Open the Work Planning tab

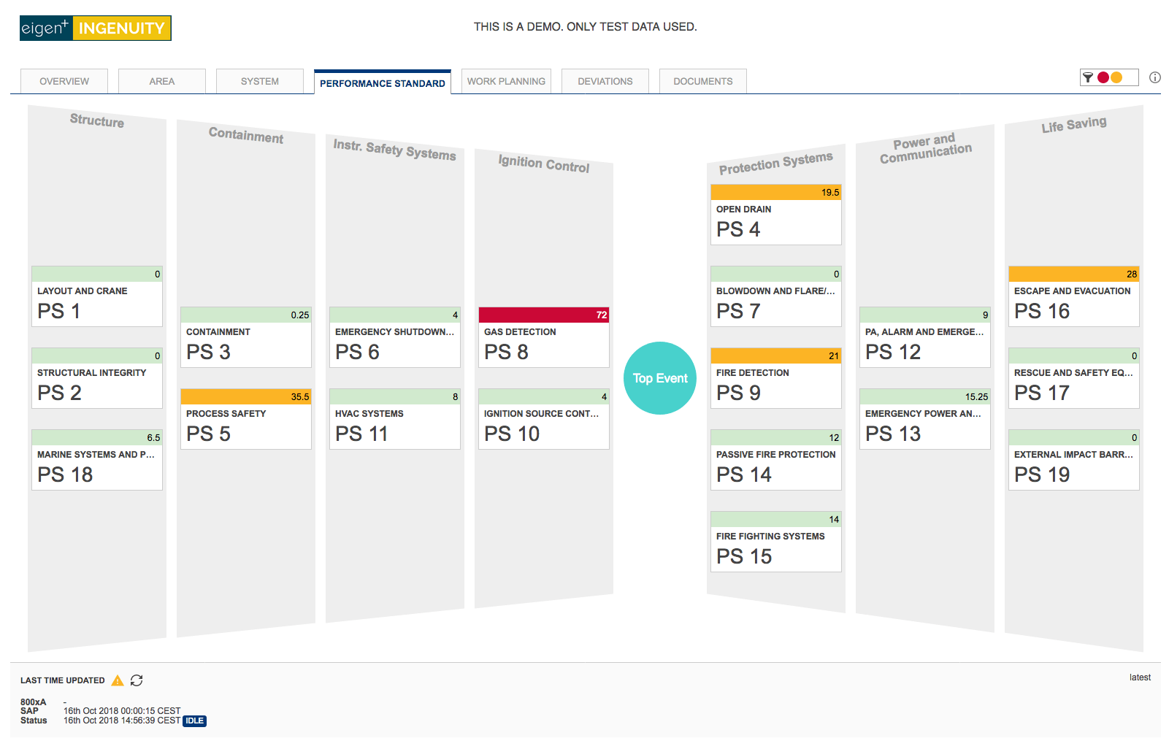tap(506, 81)
